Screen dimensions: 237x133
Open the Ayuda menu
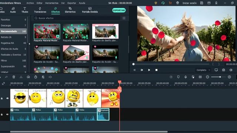click(x=82, y=3)
